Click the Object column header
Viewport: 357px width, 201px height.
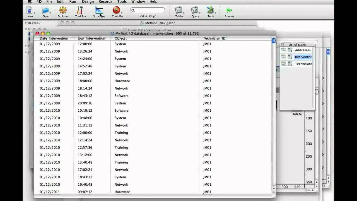point(121,39)
